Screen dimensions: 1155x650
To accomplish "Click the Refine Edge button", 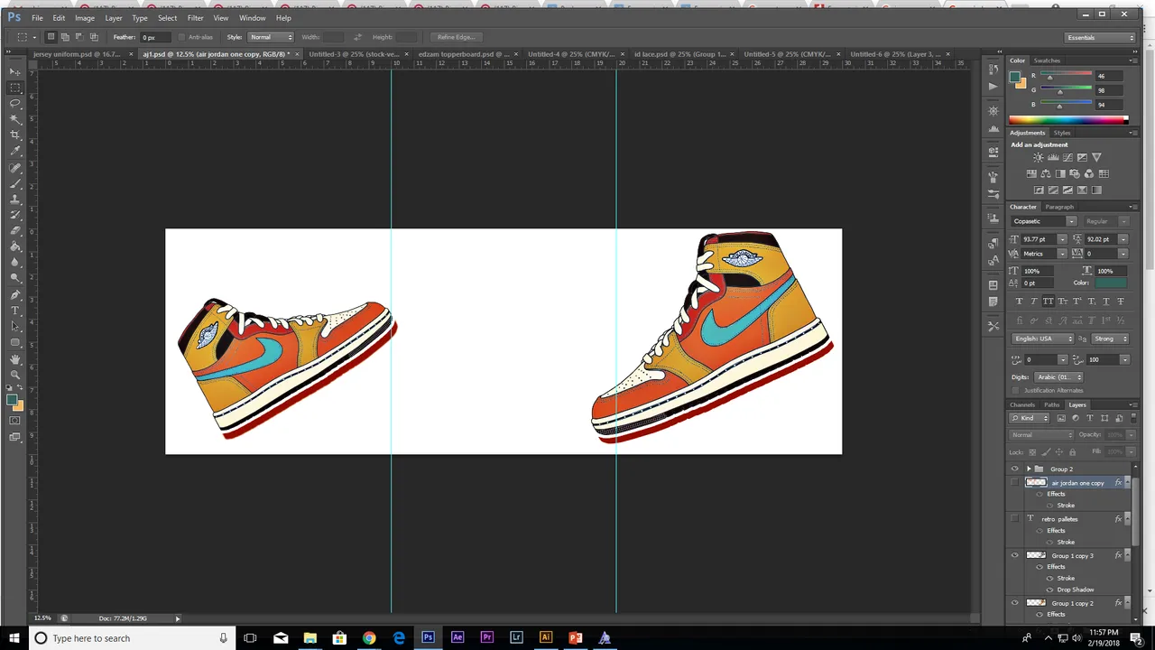I will 456,37.
